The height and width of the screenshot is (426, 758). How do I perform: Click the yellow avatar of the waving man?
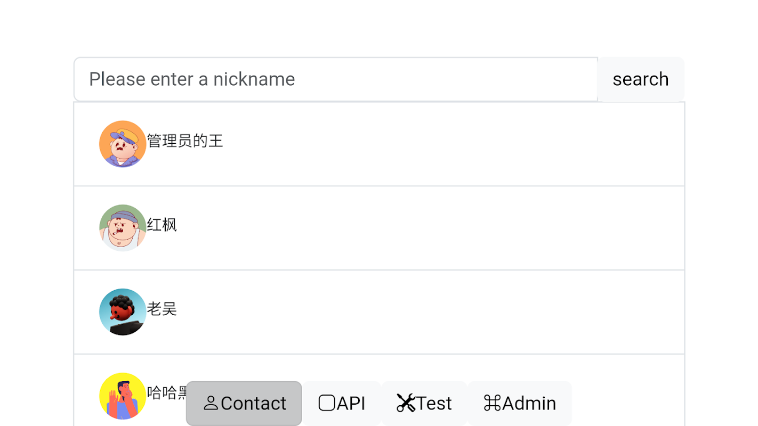point(123,396)
